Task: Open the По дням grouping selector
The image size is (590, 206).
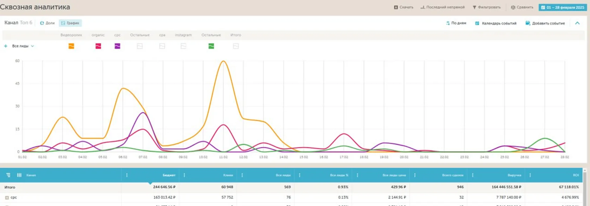Action: [x=456, y=23]
